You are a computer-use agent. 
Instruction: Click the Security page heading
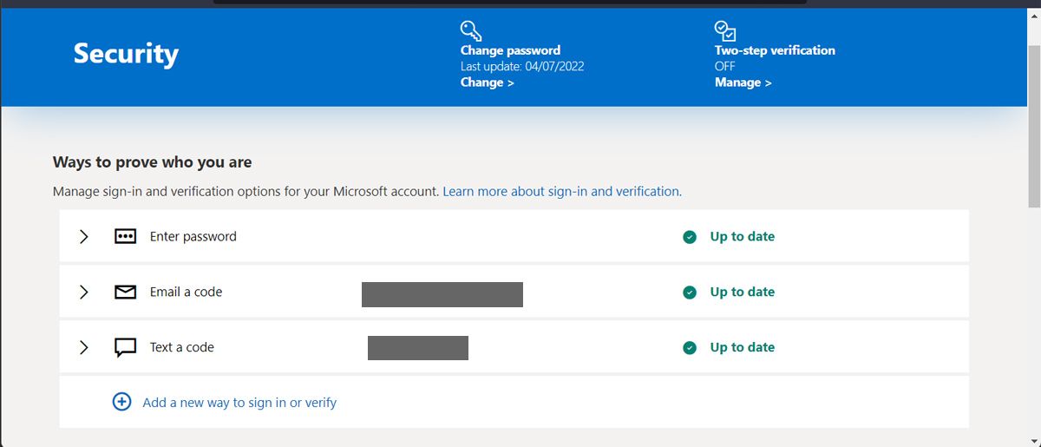click(x=126, y=54)
